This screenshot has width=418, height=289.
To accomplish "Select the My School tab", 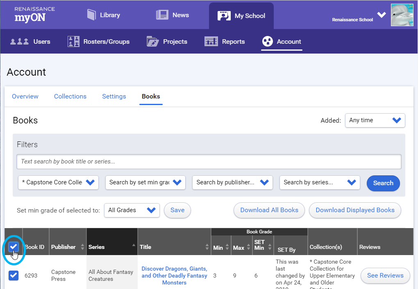I will (241, 16).
